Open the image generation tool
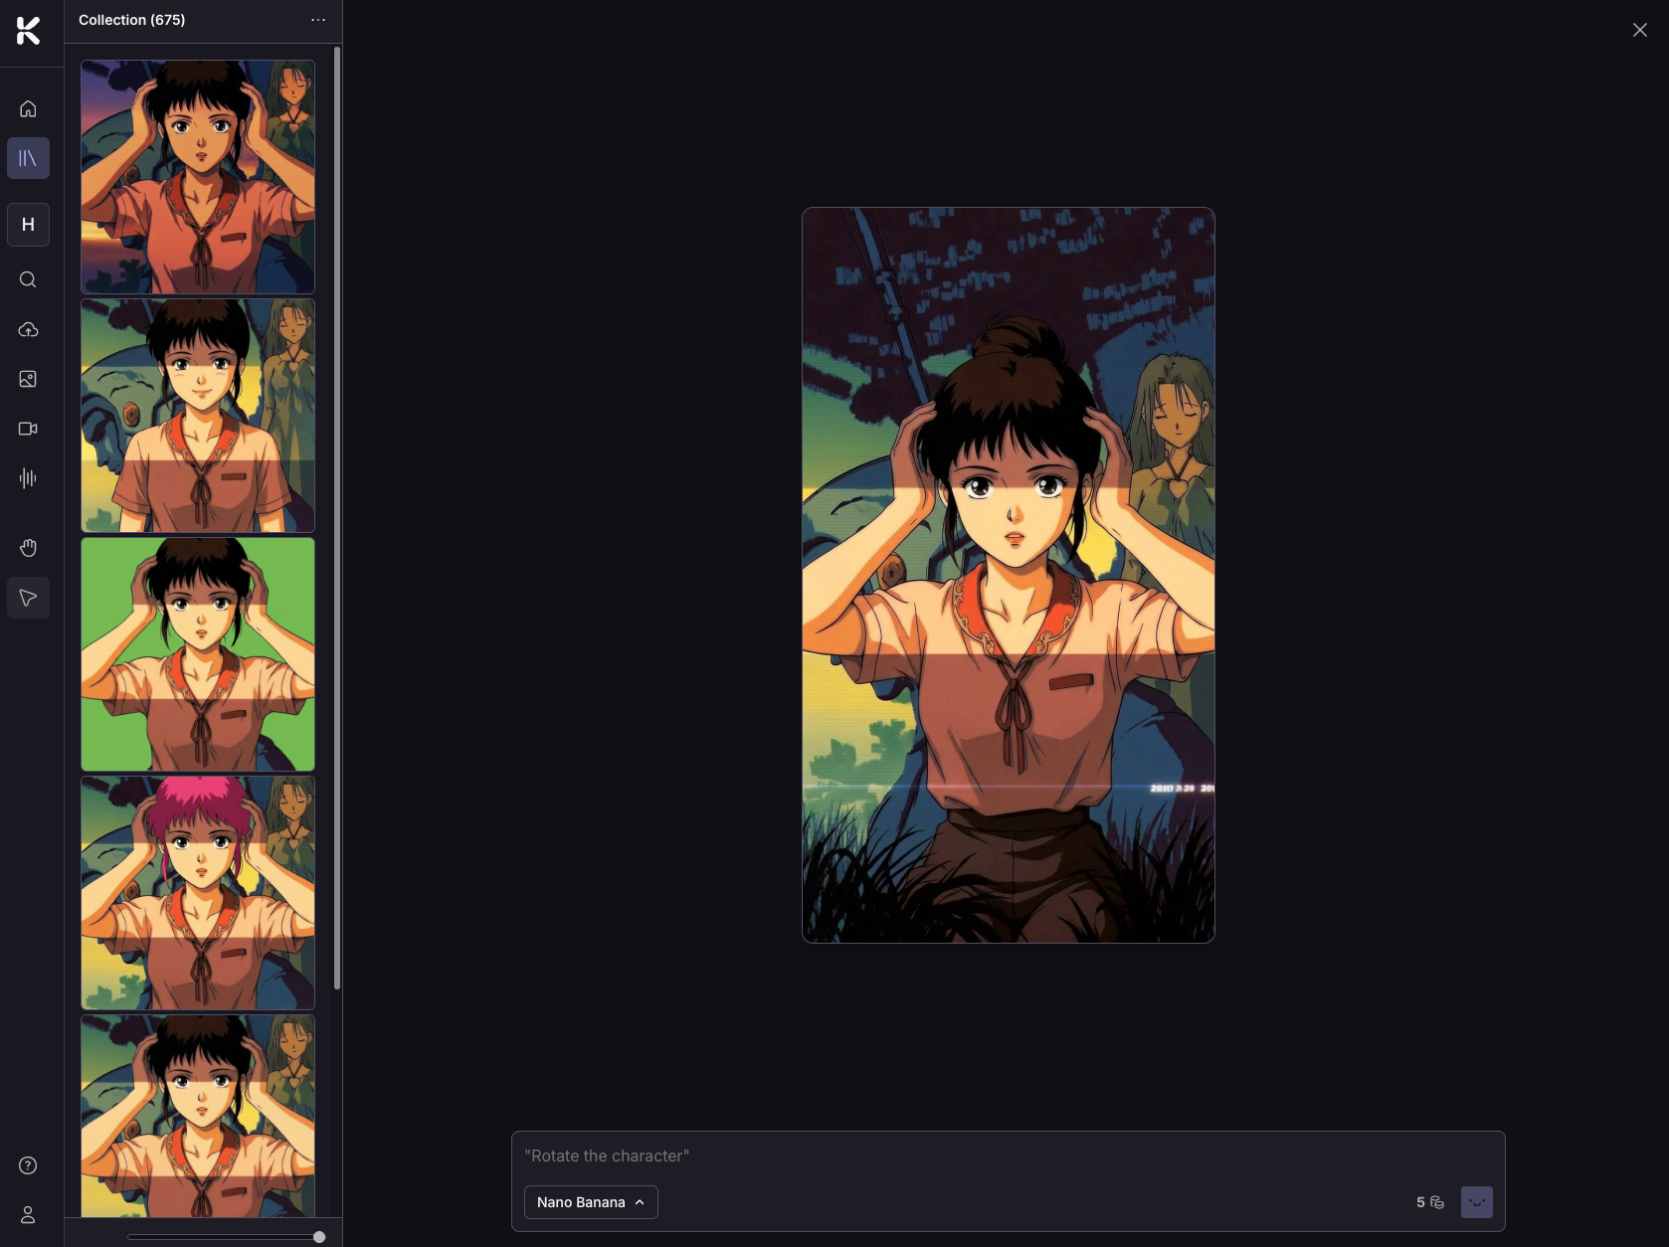 [28, 379]
